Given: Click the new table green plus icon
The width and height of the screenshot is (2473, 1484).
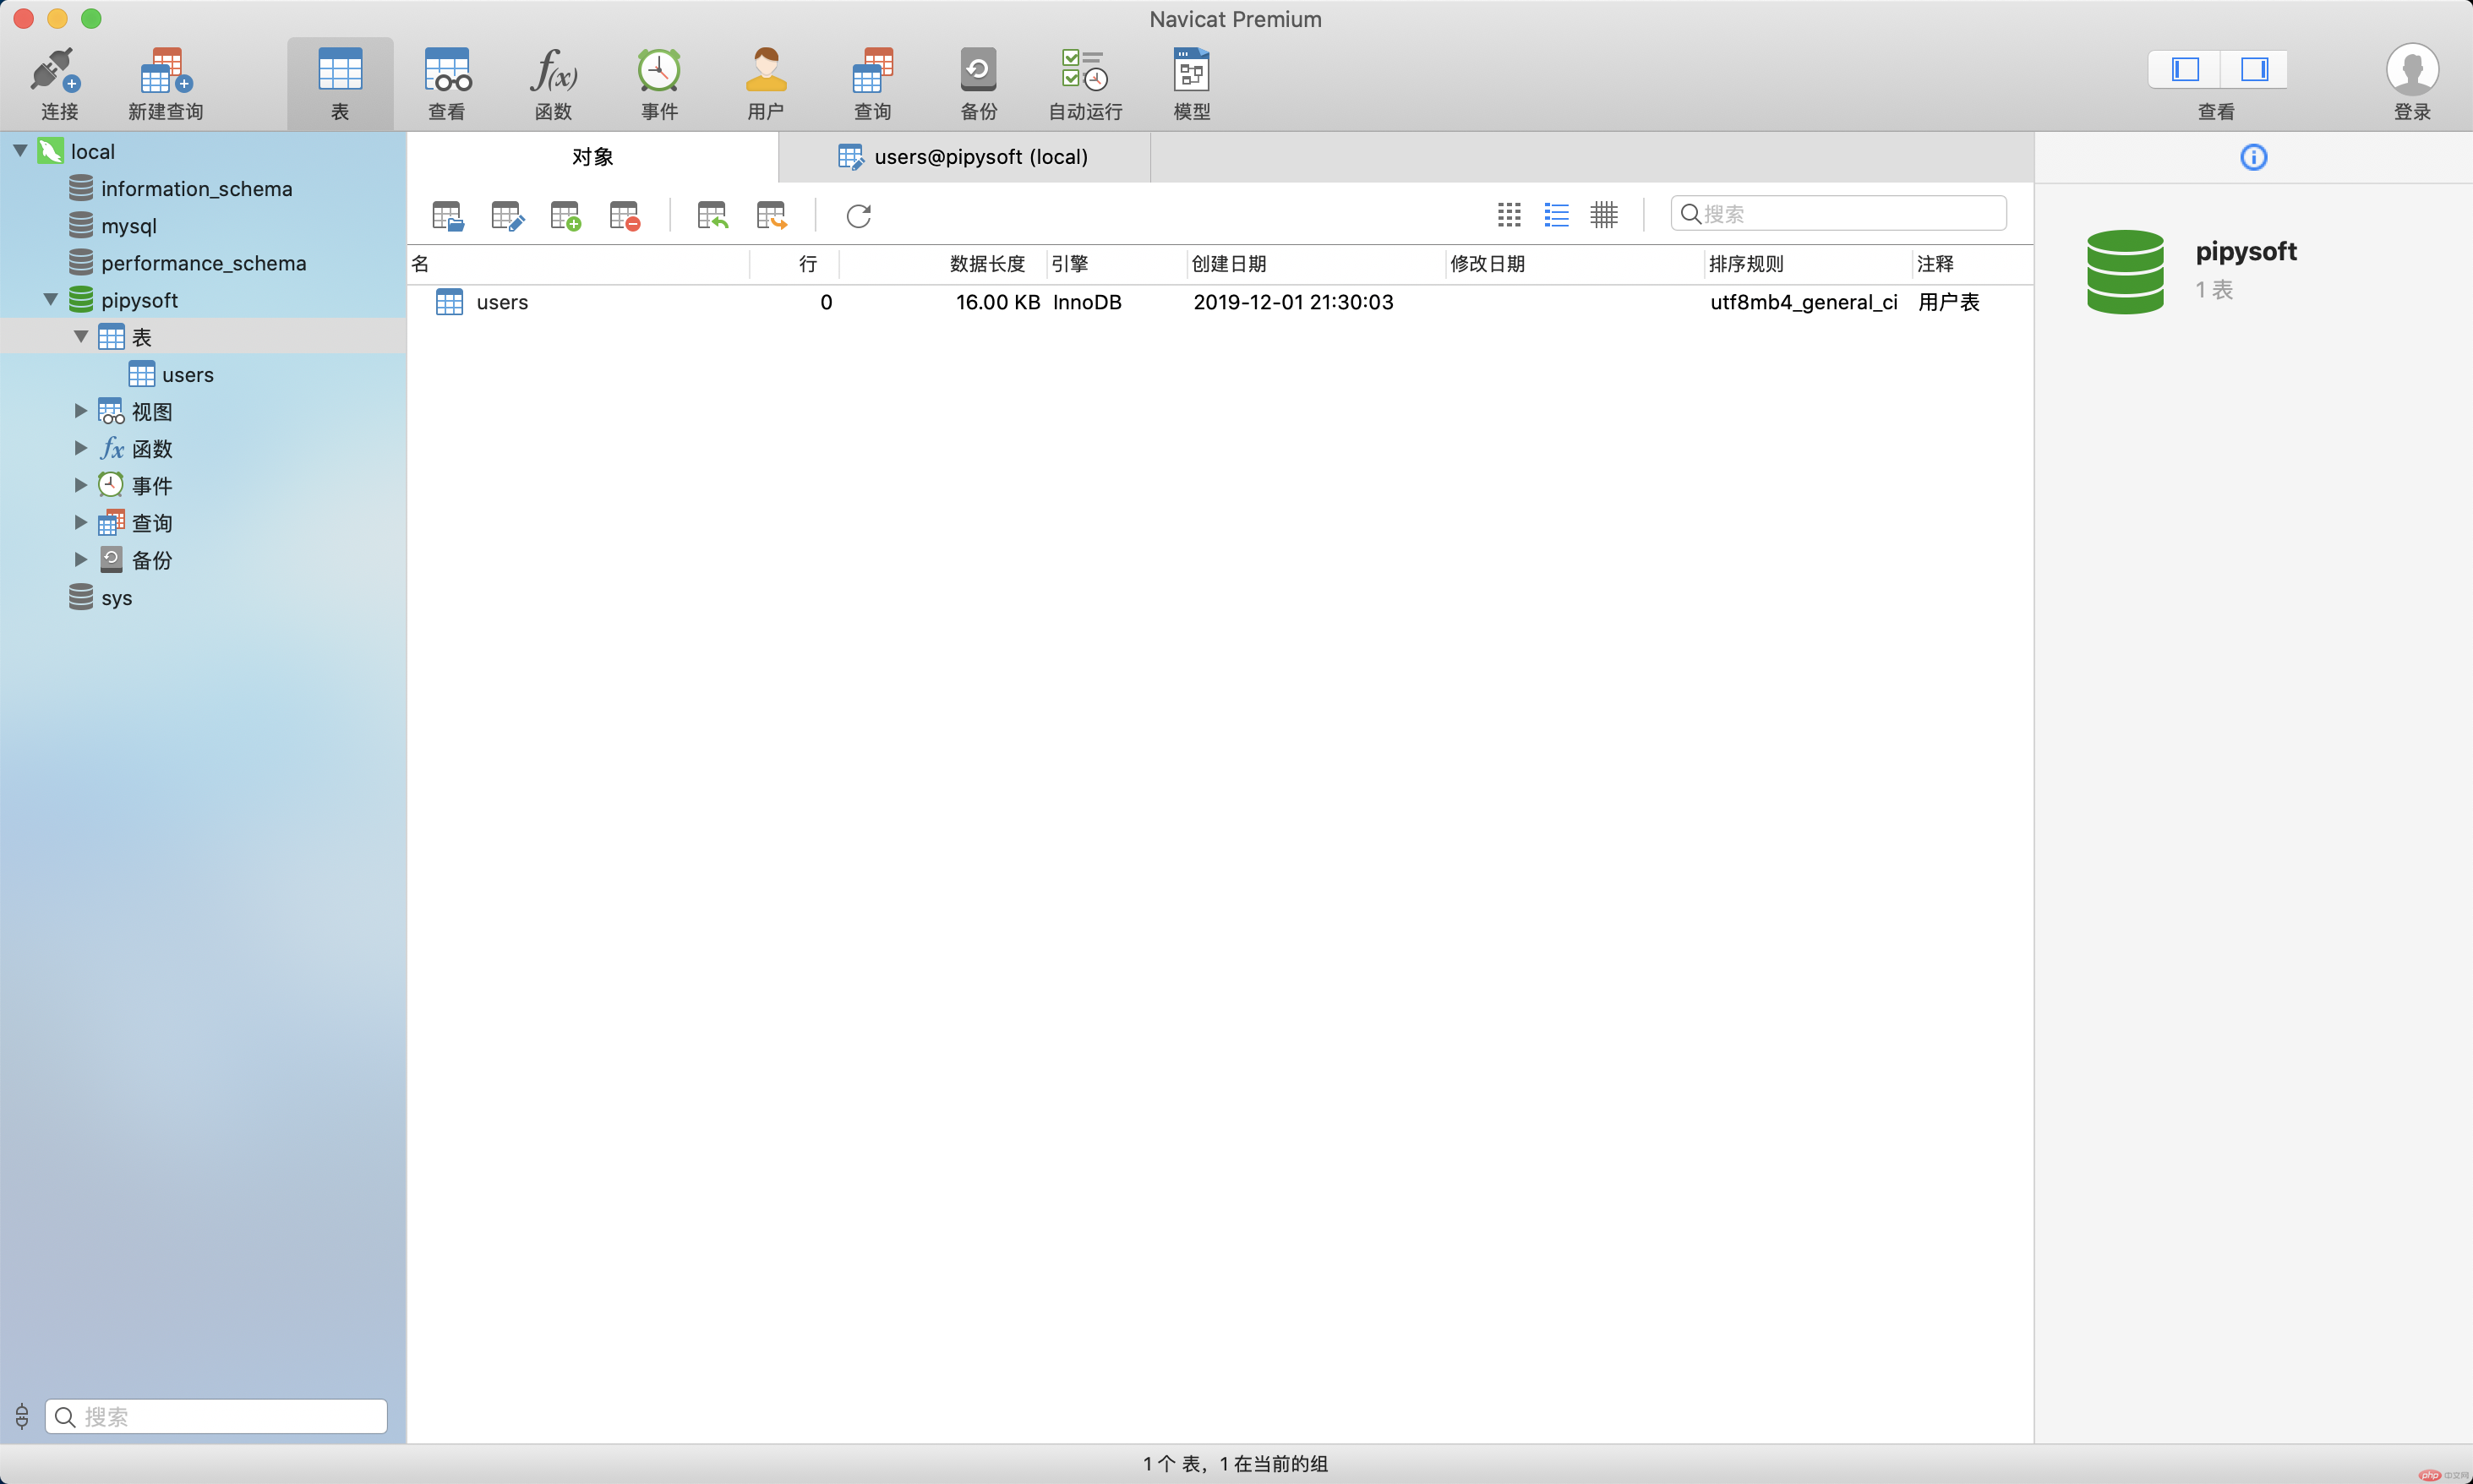Looking at the screenshot, I should pyautogui.click(x=565, y=215).
